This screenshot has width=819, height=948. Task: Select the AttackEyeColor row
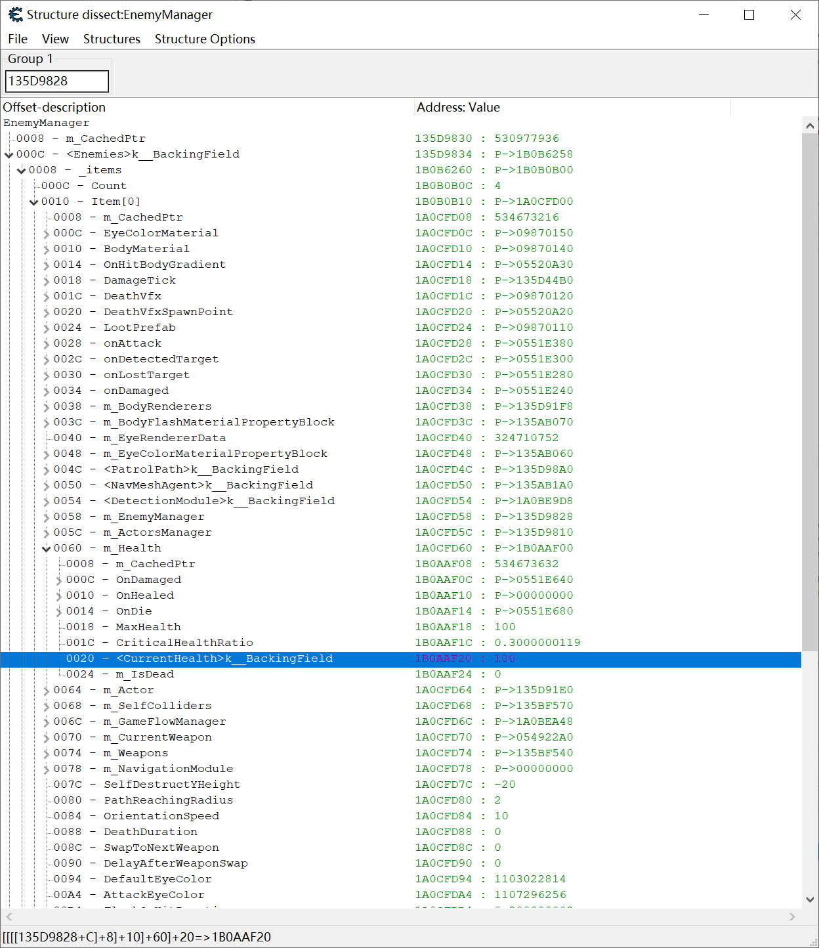[x=401, y=895]
